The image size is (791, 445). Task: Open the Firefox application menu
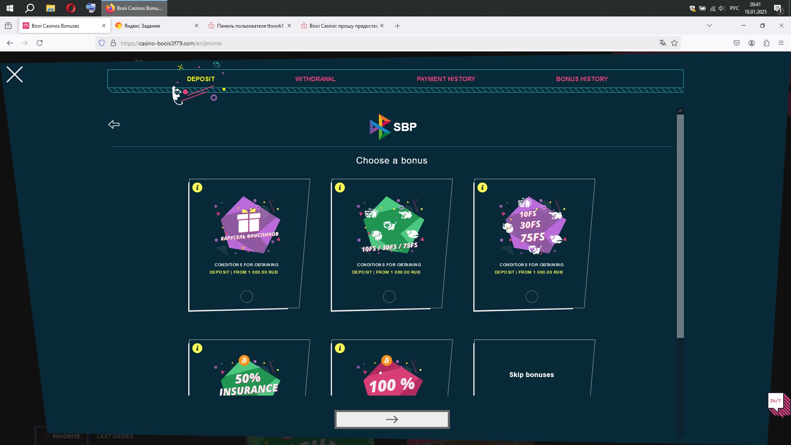[x=781, y=43]
